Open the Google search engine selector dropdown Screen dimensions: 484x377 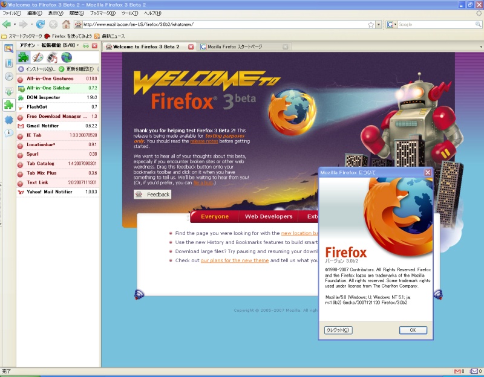coord(391,24)
